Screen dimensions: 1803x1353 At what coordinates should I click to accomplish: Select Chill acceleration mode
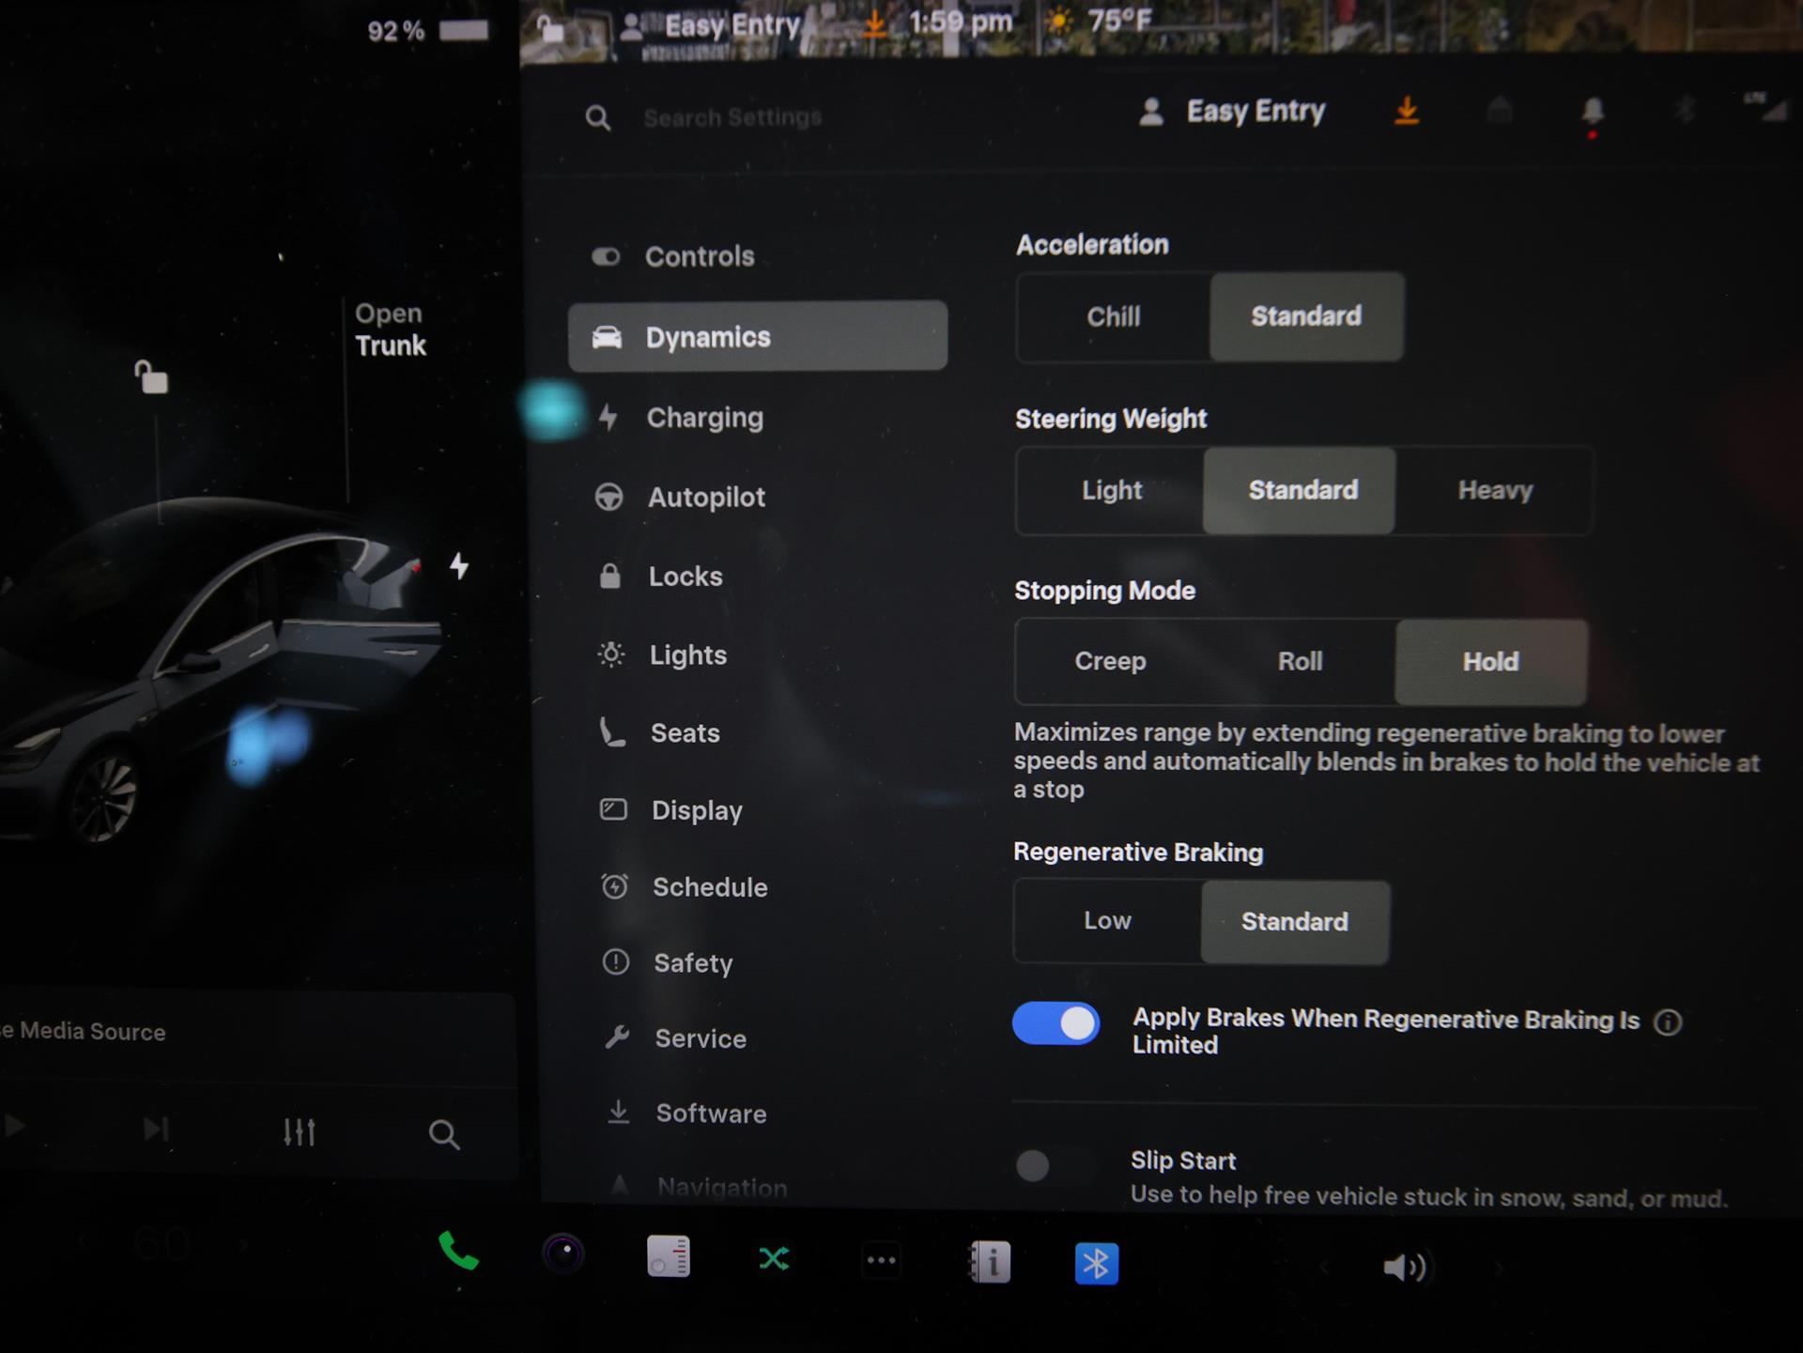pos(1113,316)
